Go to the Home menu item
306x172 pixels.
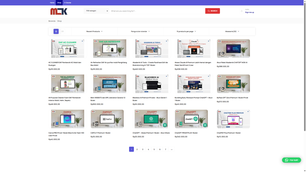coord(52,3)
